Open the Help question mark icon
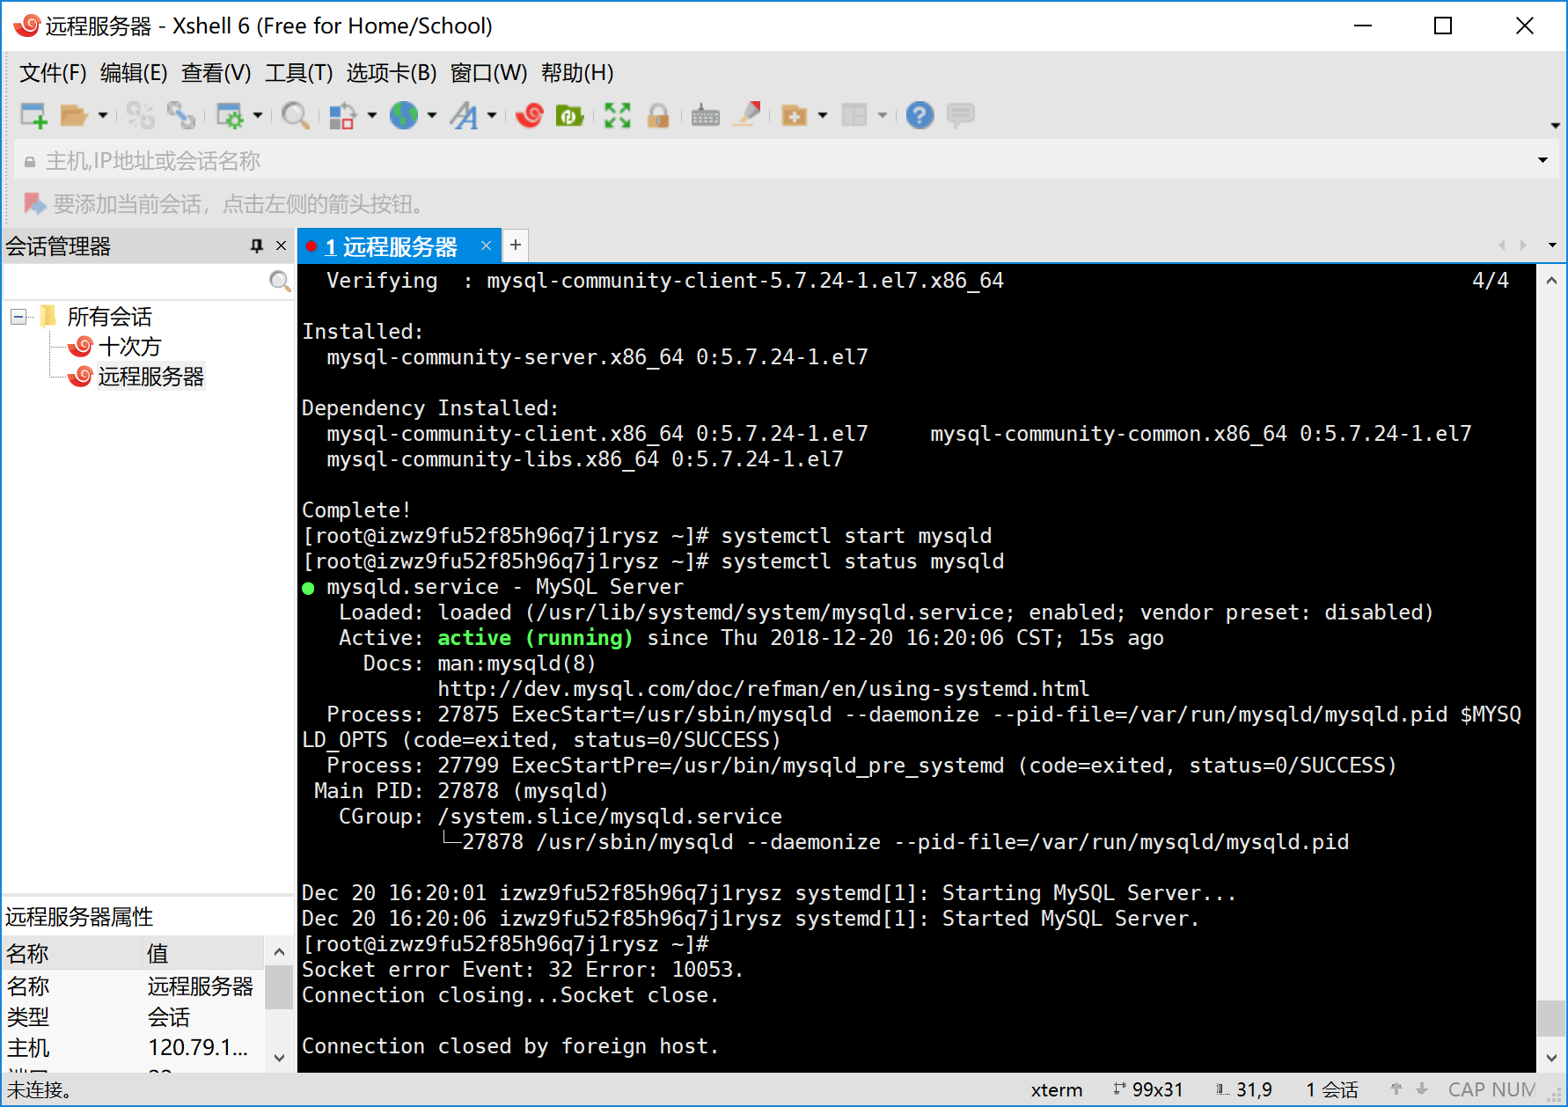Screen dimensions: 1568x1107 [x=920, y=115]
